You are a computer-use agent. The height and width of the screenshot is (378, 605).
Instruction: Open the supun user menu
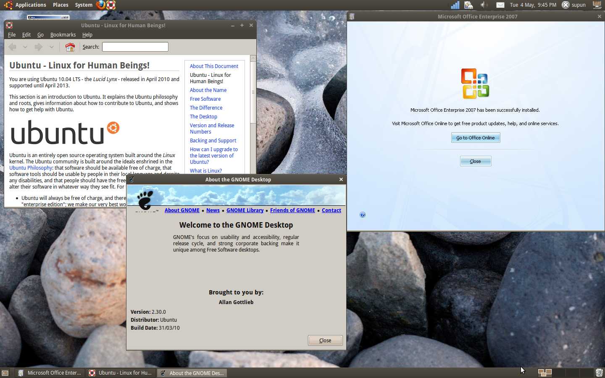(x=579, y=5)
